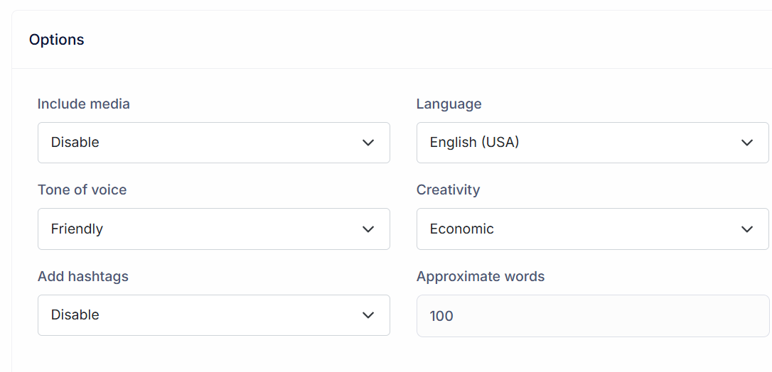The image size is (772, 372).
Task: Click the Add hashtags chevron arrow
Action: click(x=368, y=315)
